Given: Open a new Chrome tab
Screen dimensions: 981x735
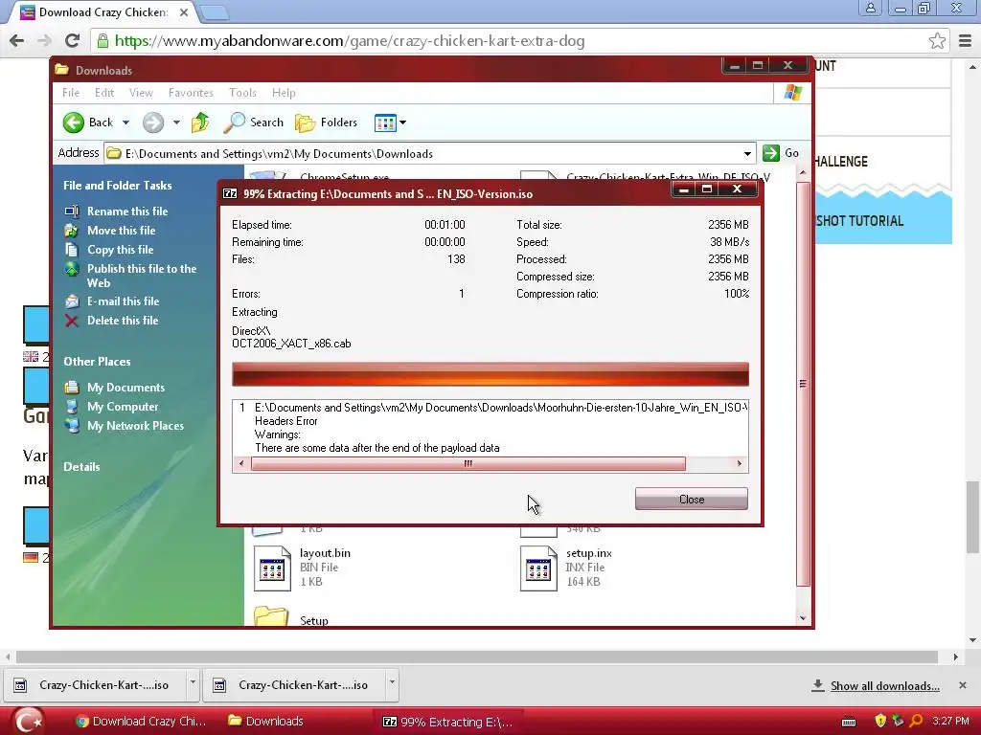Looking at the screenshot, I should click(214, 12).
